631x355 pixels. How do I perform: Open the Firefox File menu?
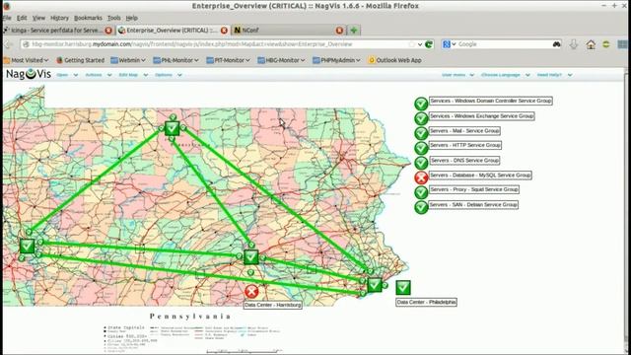click(7, 18)
